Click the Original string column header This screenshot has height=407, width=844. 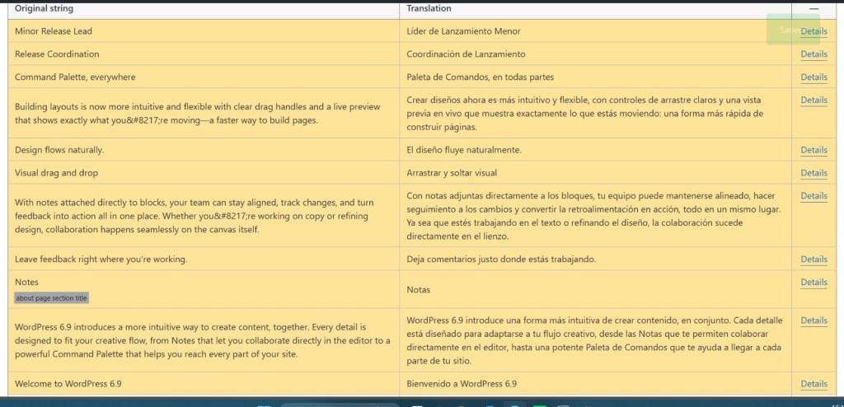point(45,8)
